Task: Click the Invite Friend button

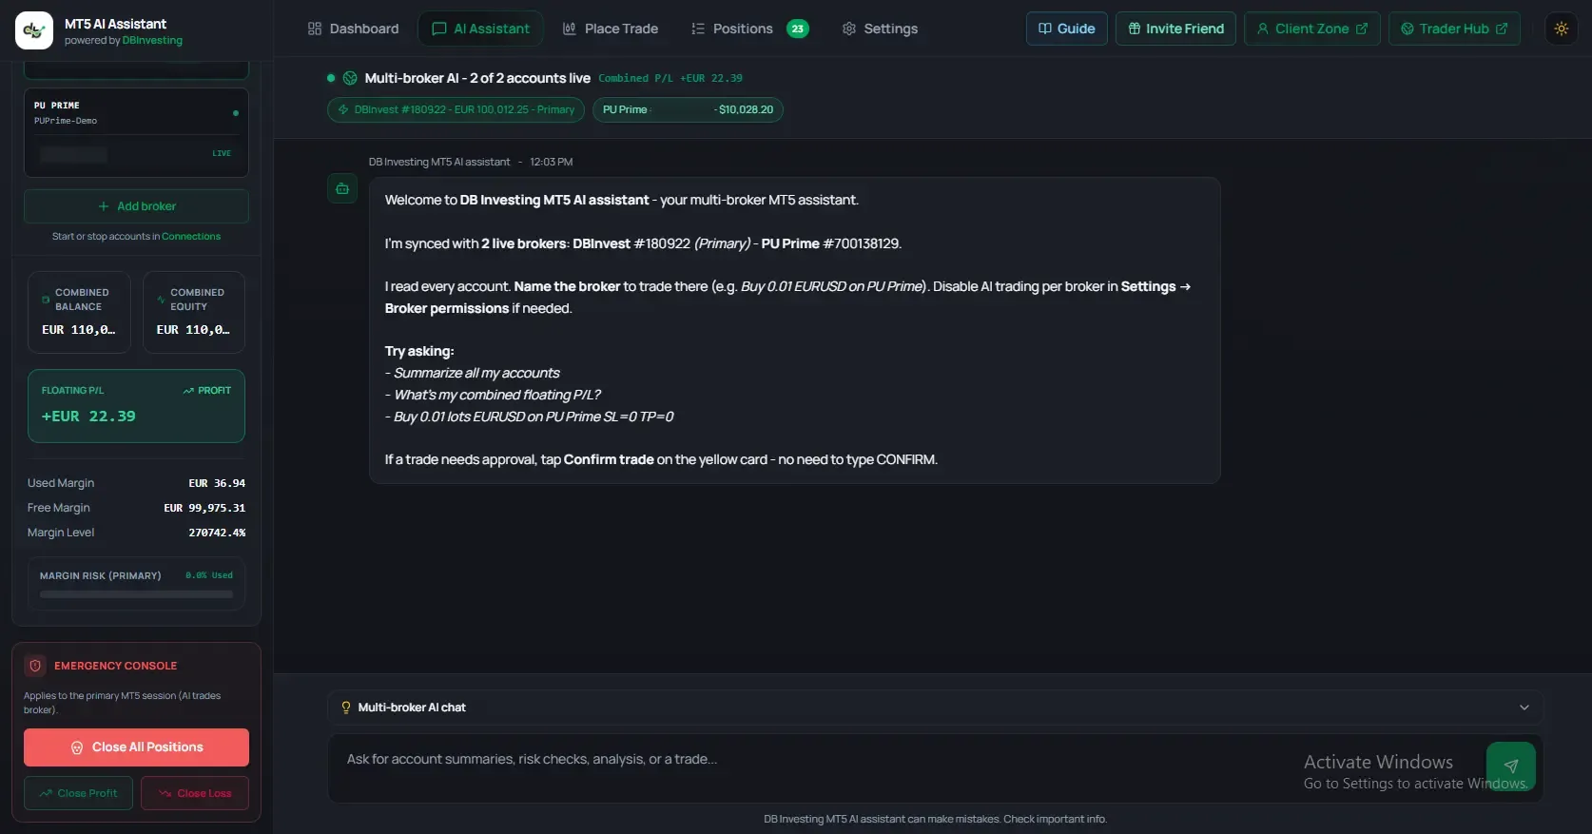Action: click(x=1175, y=29)
